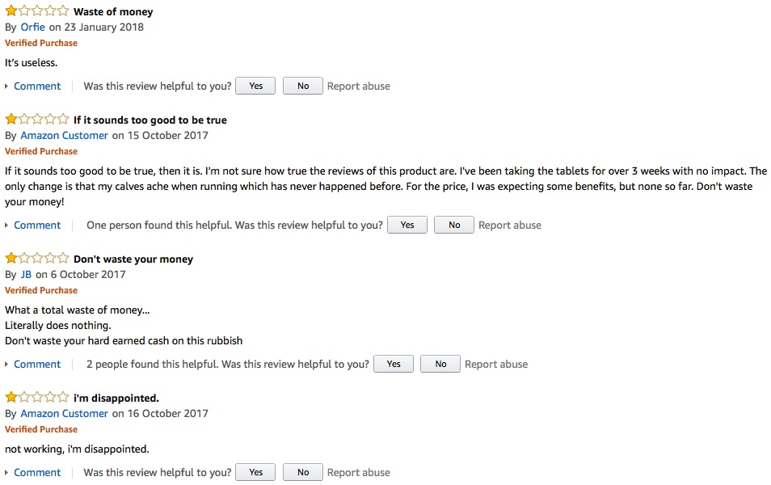Vote Yes on 'too good to be true' review

pos(407,225)
